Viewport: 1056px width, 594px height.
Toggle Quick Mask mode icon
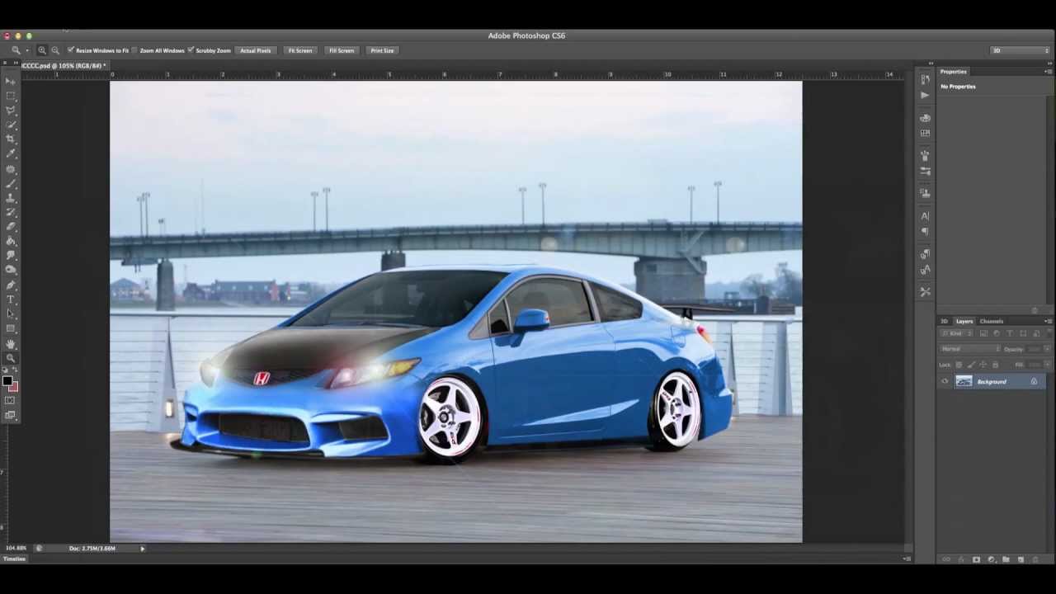click(x=10, y=400)
